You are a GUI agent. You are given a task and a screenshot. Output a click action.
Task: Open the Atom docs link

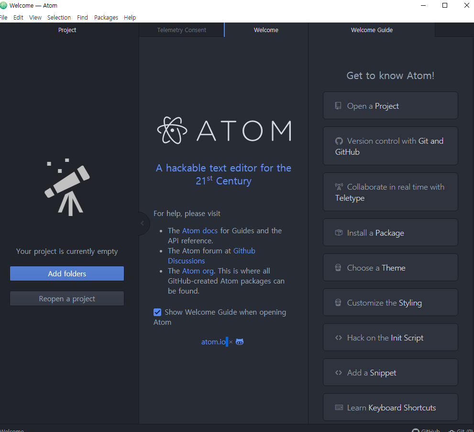click(199, 231)
